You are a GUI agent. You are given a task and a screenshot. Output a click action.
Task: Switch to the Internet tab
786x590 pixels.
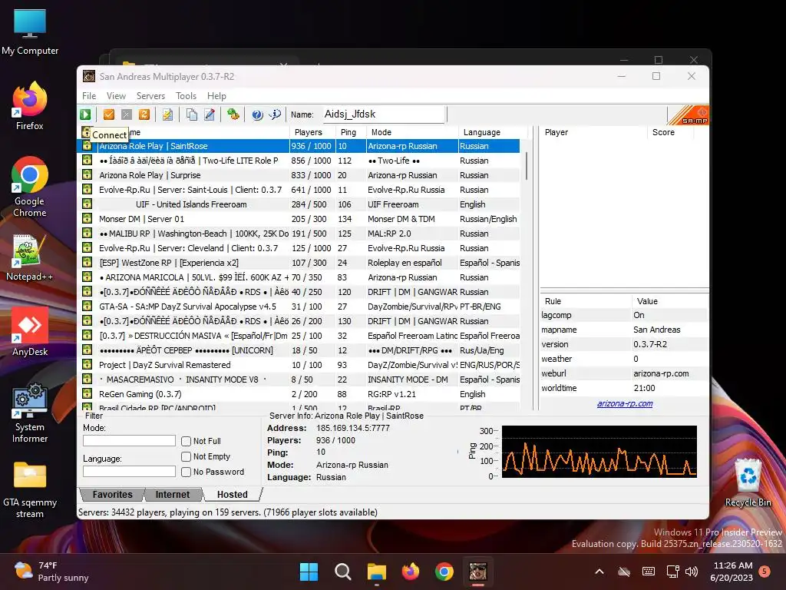tap(173, 495)
